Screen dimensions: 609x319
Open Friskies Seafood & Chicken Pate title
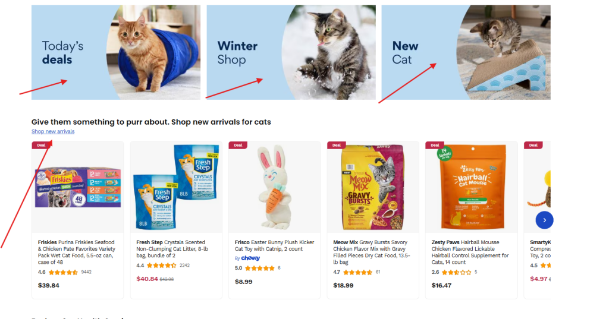click(x=77, y=252)
